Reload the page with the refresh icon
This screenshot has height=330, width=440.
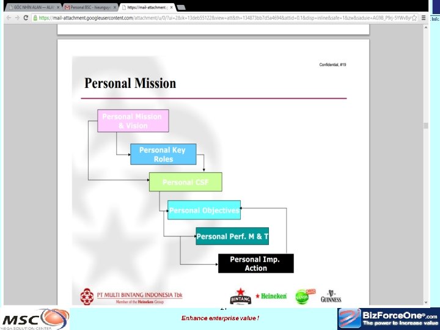click(26, 18)
